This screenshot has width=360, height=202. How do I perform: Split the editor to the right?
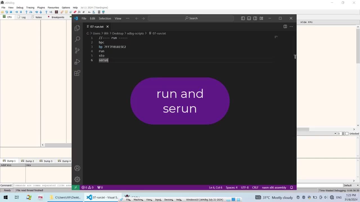(x=285, y=26)
